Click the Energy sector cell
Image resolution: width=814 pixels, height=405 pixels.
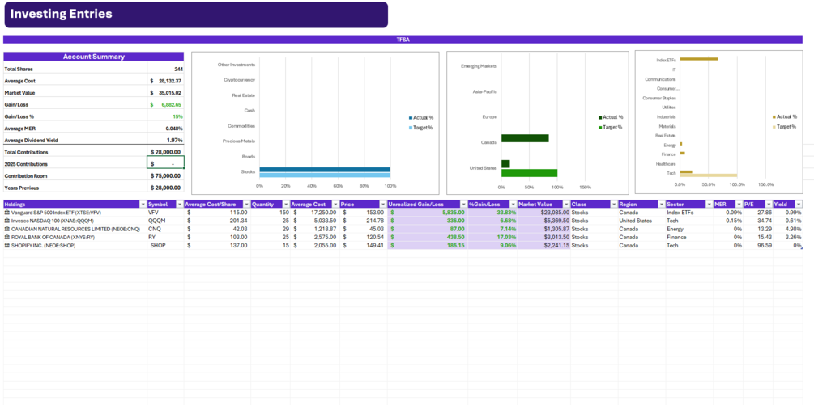689,229
